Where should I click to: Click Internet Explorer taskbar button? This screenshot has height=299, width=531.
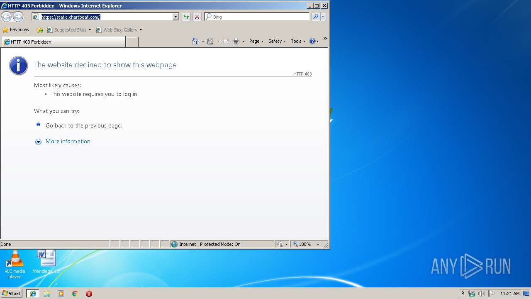[33, 293]
